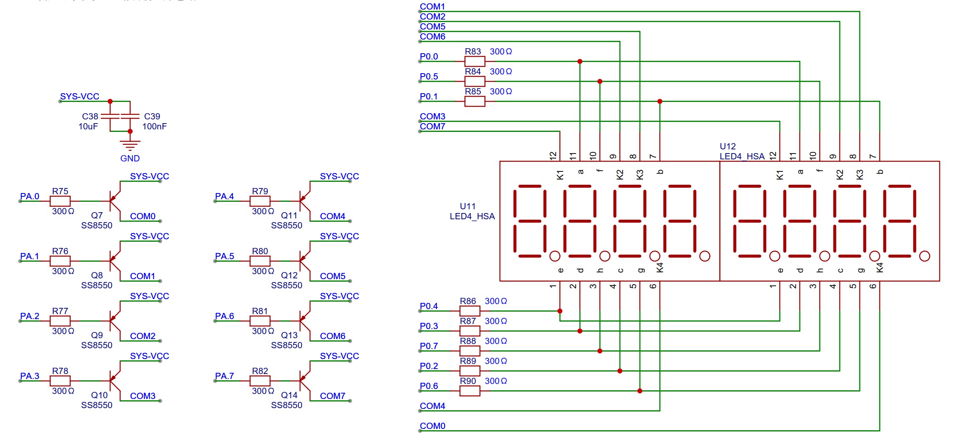
Task: Select resistor R84 on P0.5 line
Action: point(475,81)
